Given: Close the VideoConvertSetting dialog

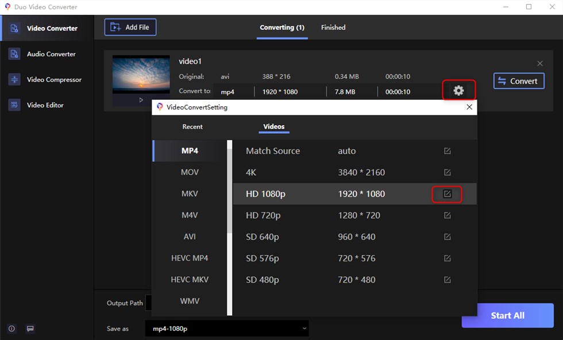Looking at the screenshot, I should click(469, 107).
